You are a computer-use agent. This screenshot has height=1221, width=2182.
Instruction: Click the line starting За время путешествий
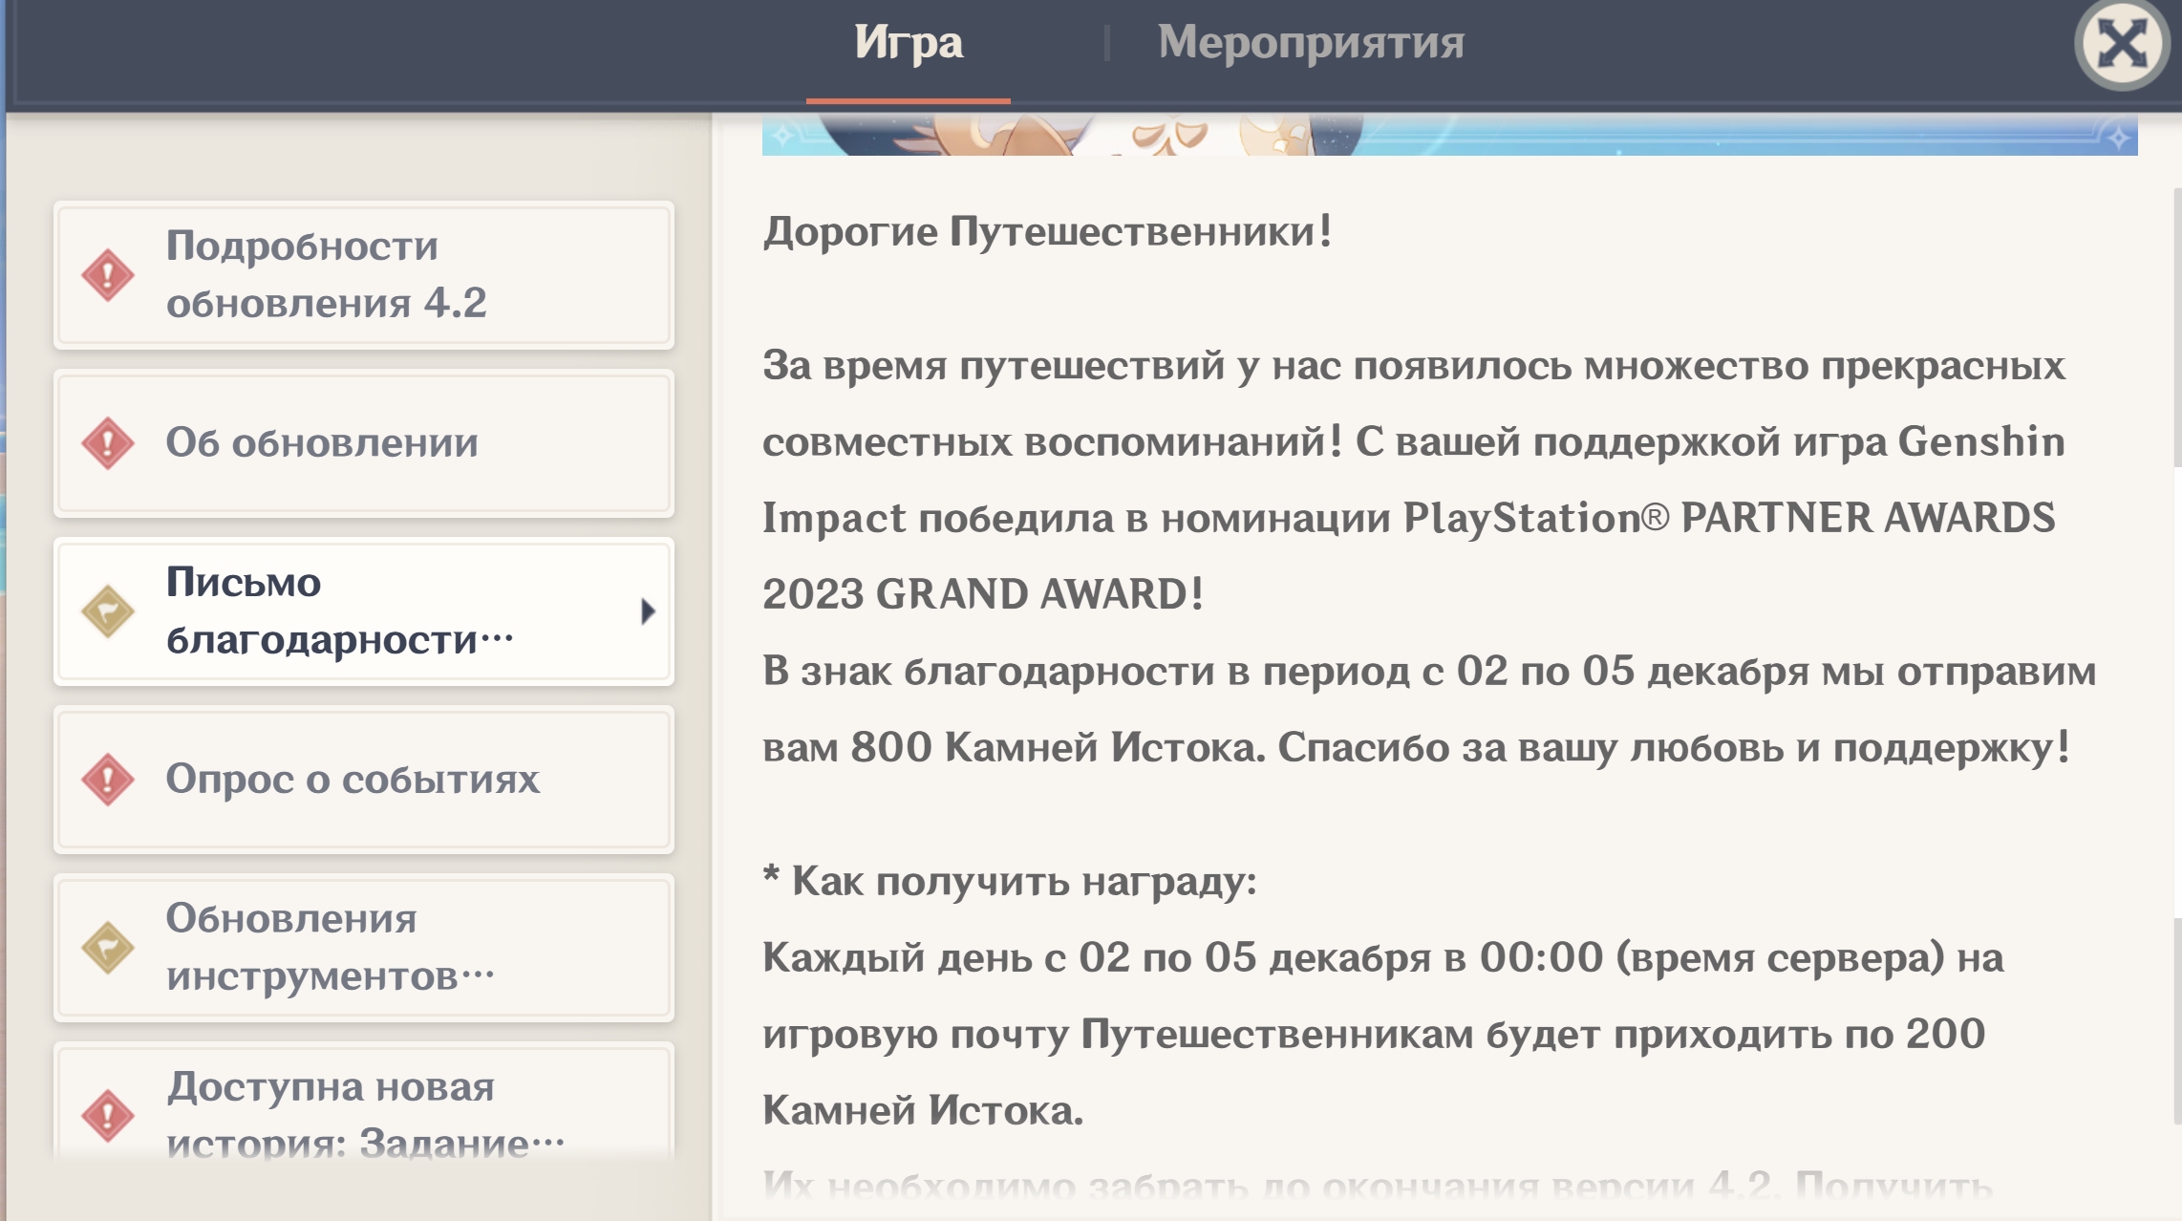(x=1414, y=367)
